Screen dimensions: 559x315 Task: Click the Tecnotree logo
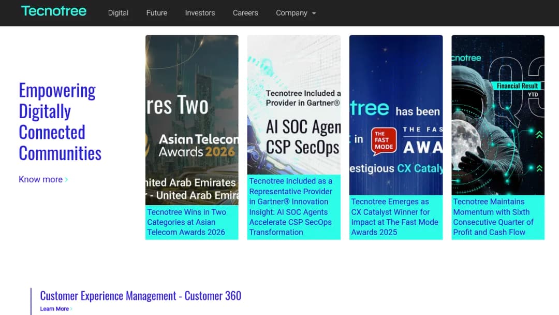point(54,11)
